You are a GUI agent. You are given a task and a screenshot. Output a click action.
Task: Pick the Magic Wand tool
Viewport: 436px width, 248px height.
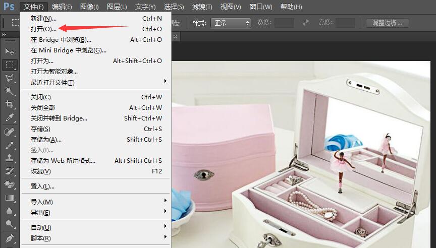pyautogui.click(x=9, y=91)
